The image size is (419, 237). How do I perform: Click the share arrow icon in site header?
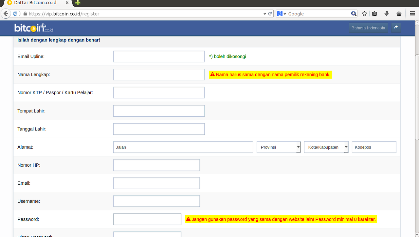click(396, 28)
